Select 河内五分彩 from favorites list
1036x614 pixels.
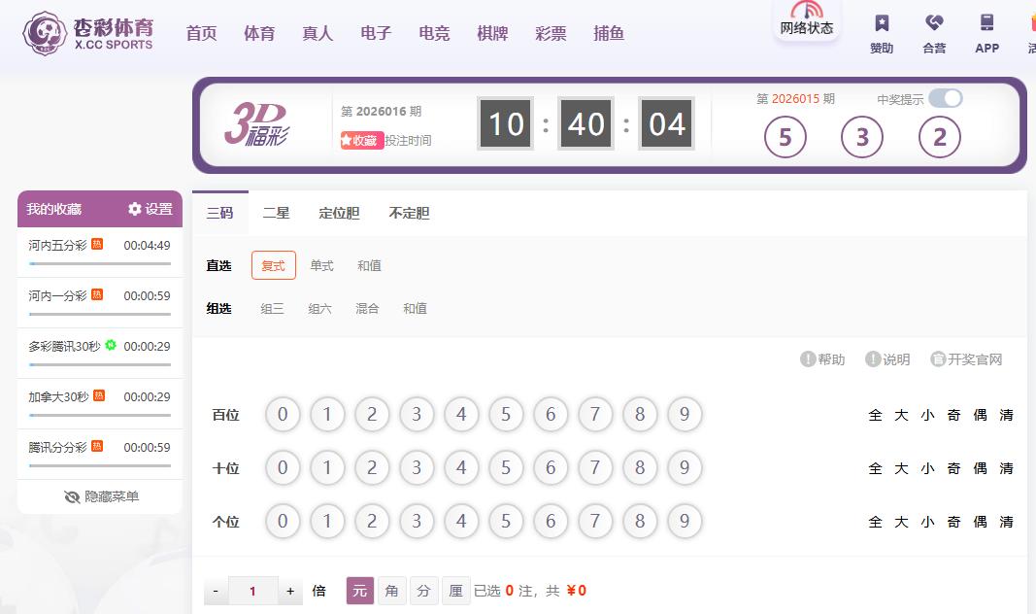pyautogui.click(x=58, y=245)
